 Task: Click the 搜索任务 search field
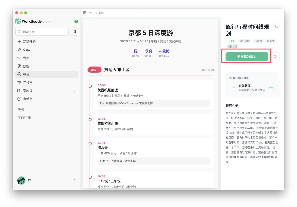42,32
